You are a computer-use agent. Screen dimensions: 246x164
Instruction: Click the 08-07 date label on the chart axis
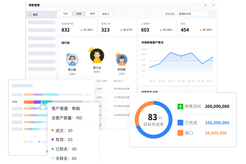click(x=210, y=81)
